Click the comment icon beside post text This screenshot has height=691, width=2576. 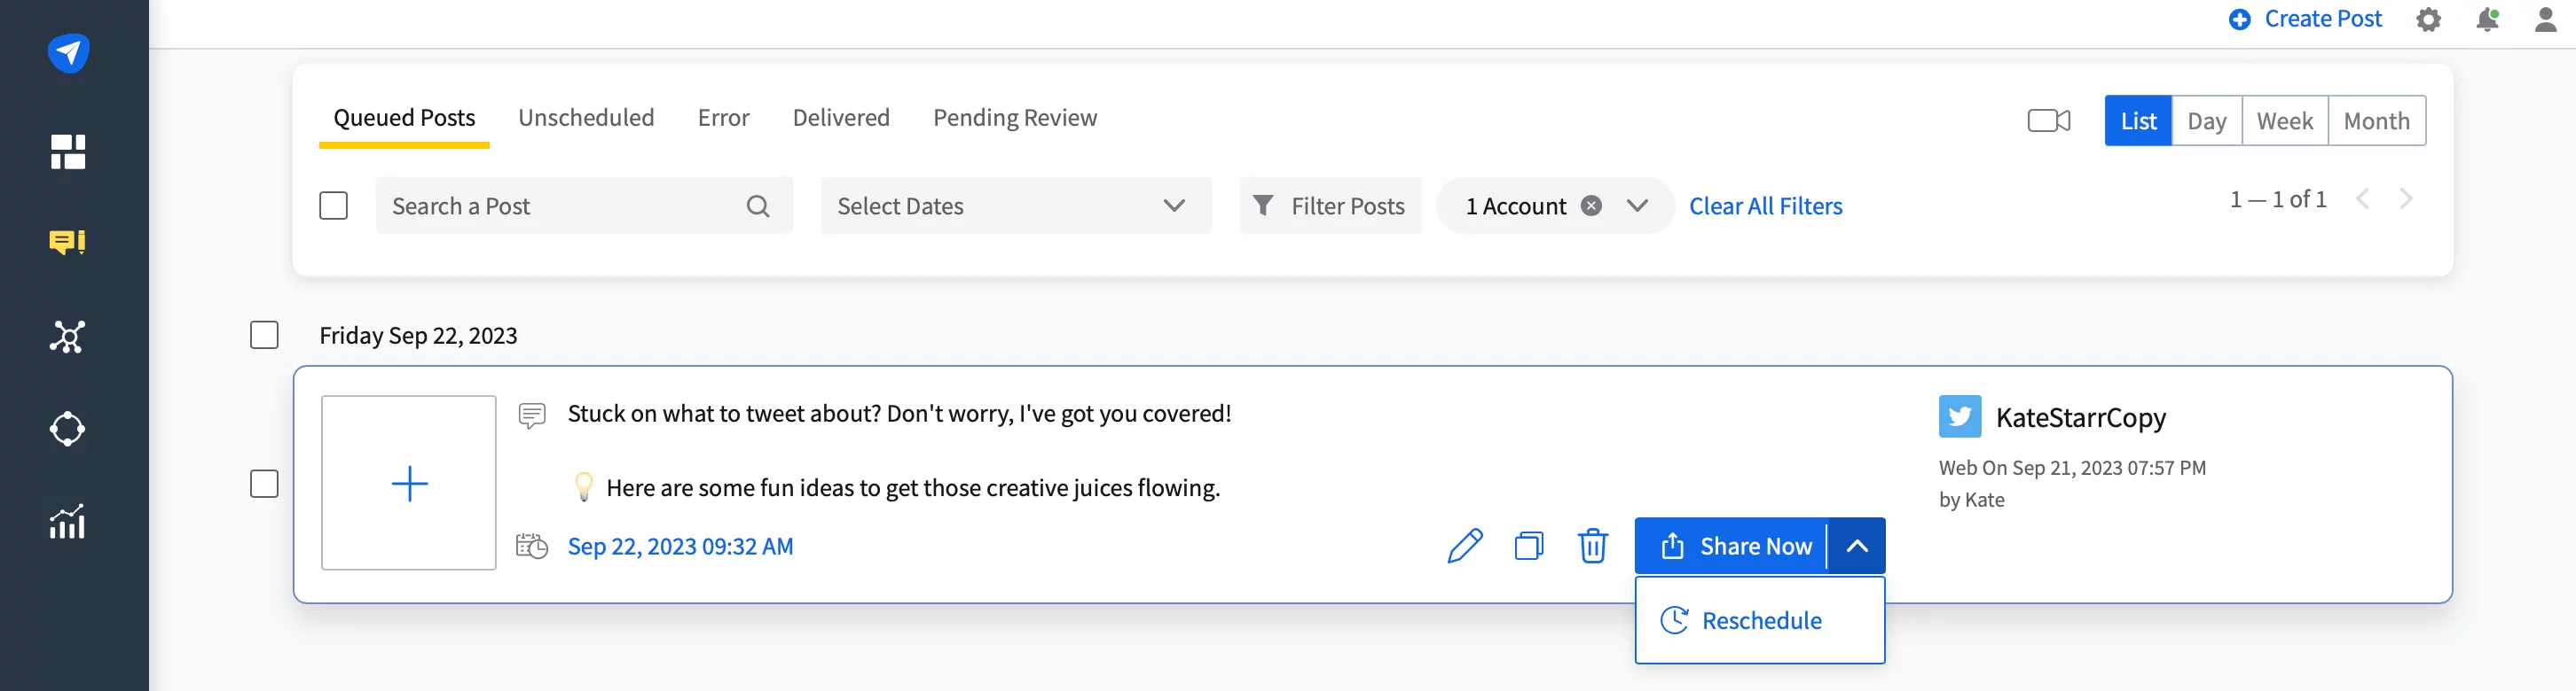[532, 415]
